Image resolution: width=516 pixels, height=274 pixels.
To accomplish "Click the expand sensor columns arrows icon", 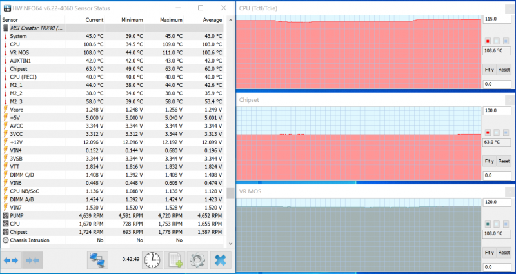I will (11, 260).
